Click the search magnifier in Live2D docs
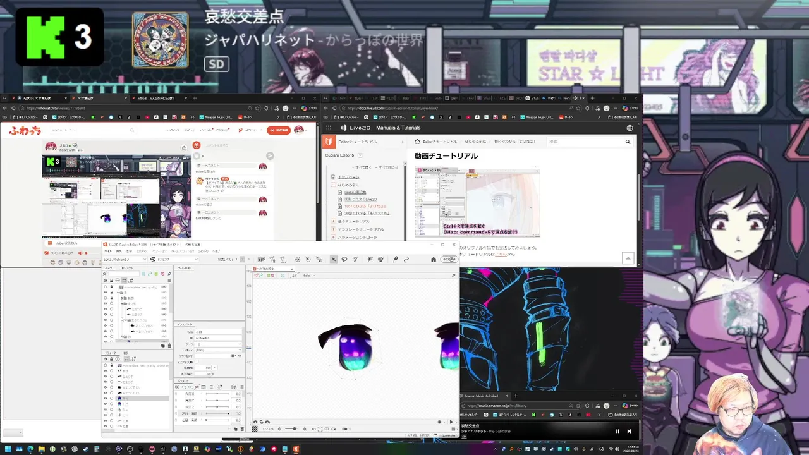The width and height of the screenshot is (809, 455). 628,142
